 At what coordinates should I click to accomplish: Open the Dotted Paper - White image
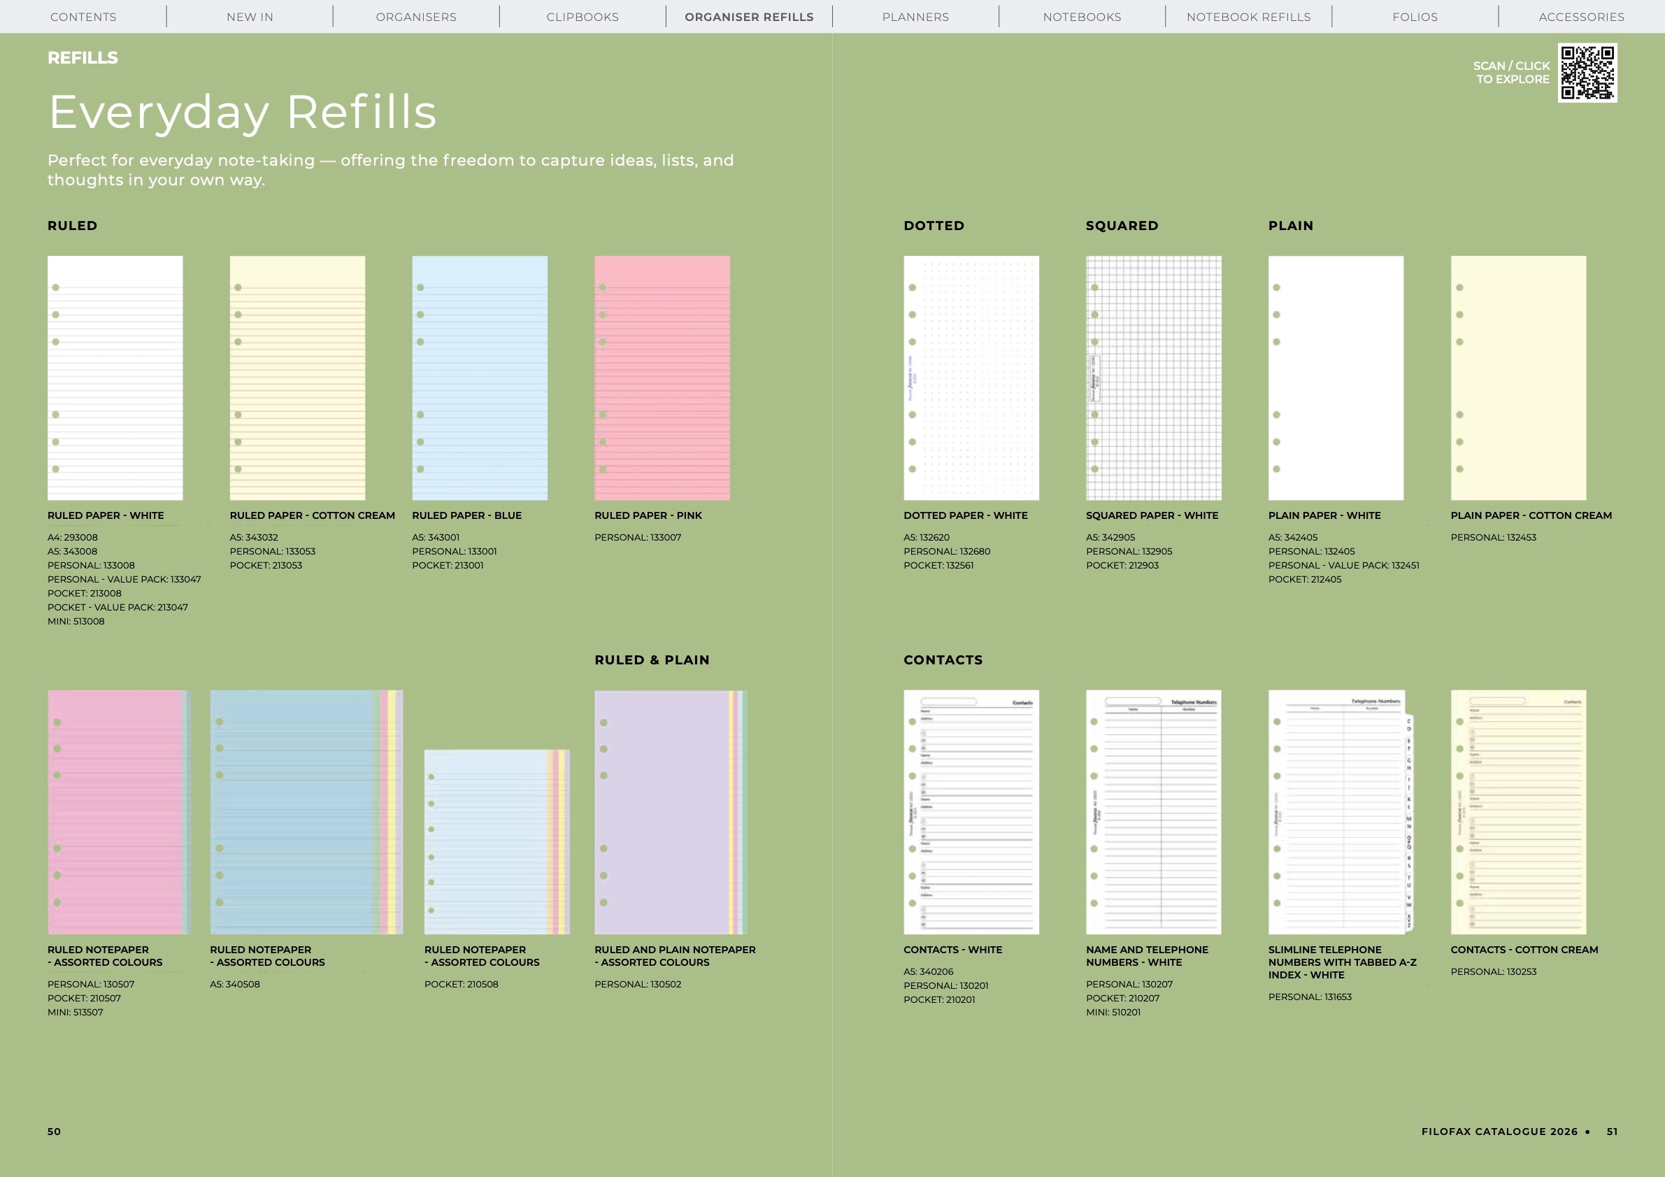(971, 377)
